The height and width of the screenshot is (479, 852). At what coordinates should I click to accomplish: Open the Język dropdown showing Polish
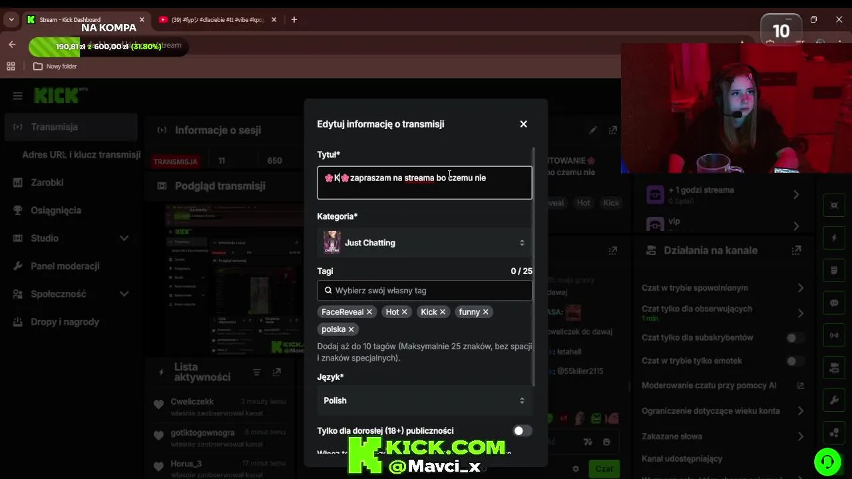coord(425,400)
